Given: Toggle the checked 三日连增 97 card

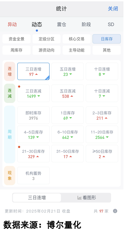Looking at the screenshot, I should 34,71.
